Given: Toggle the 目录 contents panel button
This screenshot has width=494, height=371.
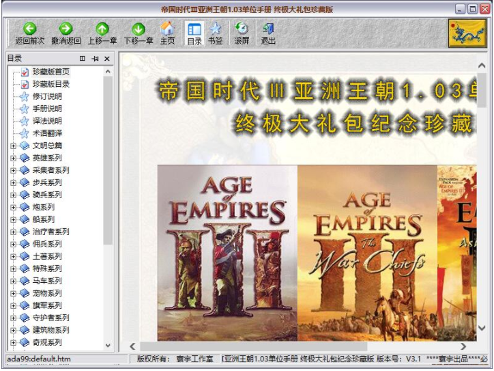Looking at the screenshot, I should (194, 33).
